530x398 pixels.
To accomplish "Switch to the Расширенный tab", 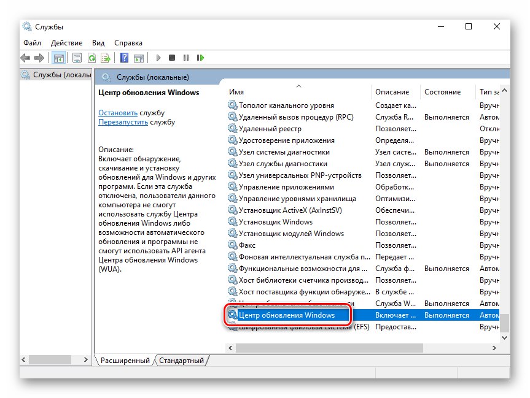I will [x=125, y=361].
